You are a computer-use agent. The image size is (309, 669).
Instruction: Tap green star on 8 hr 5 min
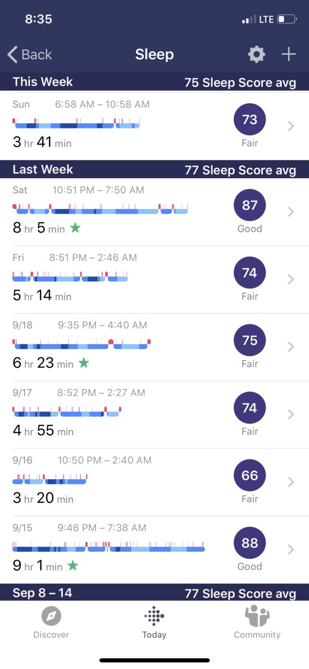click(75, 228)
